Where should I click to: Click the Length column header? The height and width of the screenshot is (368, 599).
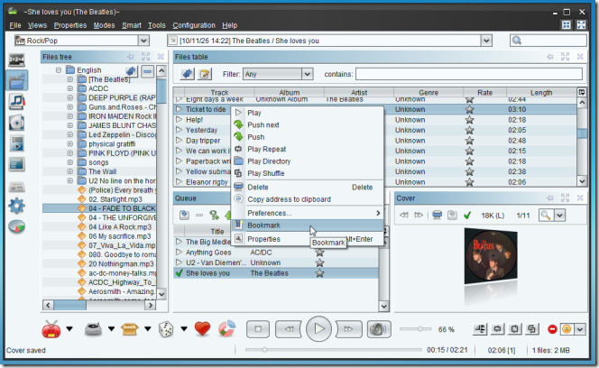coord(541,93)
